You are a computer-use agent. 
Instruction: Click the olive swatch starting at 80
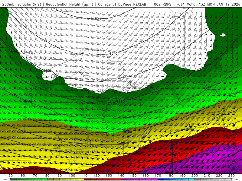click(51, 179)
